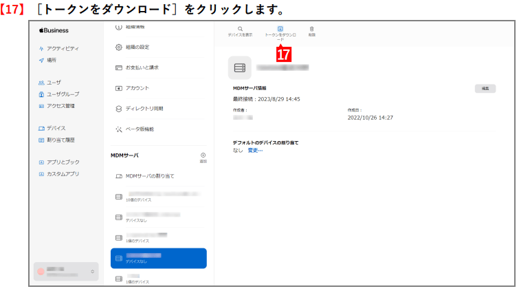Select お支払いと請求 row
The image size is (519, 291).
click(159, 67)
